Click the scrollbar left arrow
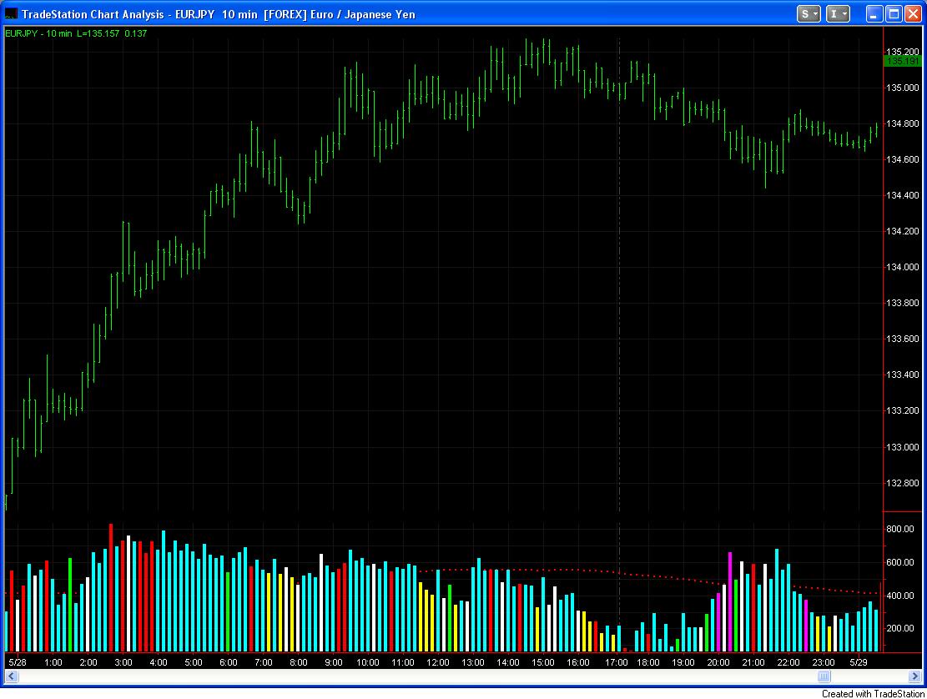927x699 pixels. (x=11, y=676)
